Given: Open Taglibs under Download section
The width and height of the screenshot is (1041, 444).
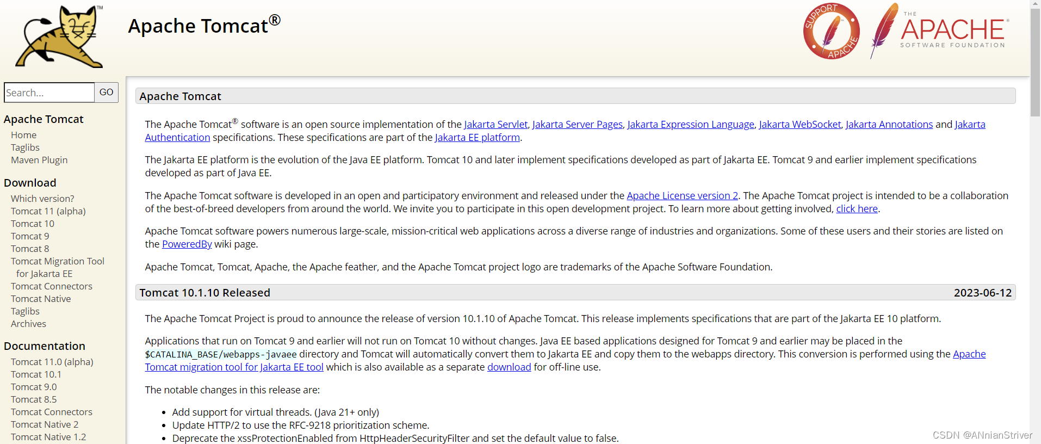Looking at the screenshot, I should pos(25,311).
